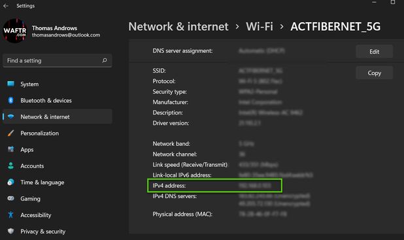Navigate to the Network & internet breadcrumb

178,27
